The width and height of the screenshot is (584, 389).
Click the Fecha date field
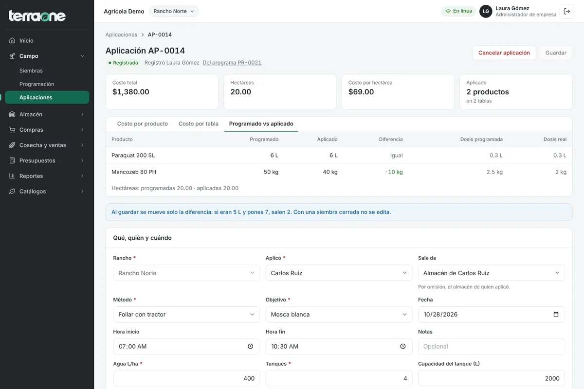point(492,315)
